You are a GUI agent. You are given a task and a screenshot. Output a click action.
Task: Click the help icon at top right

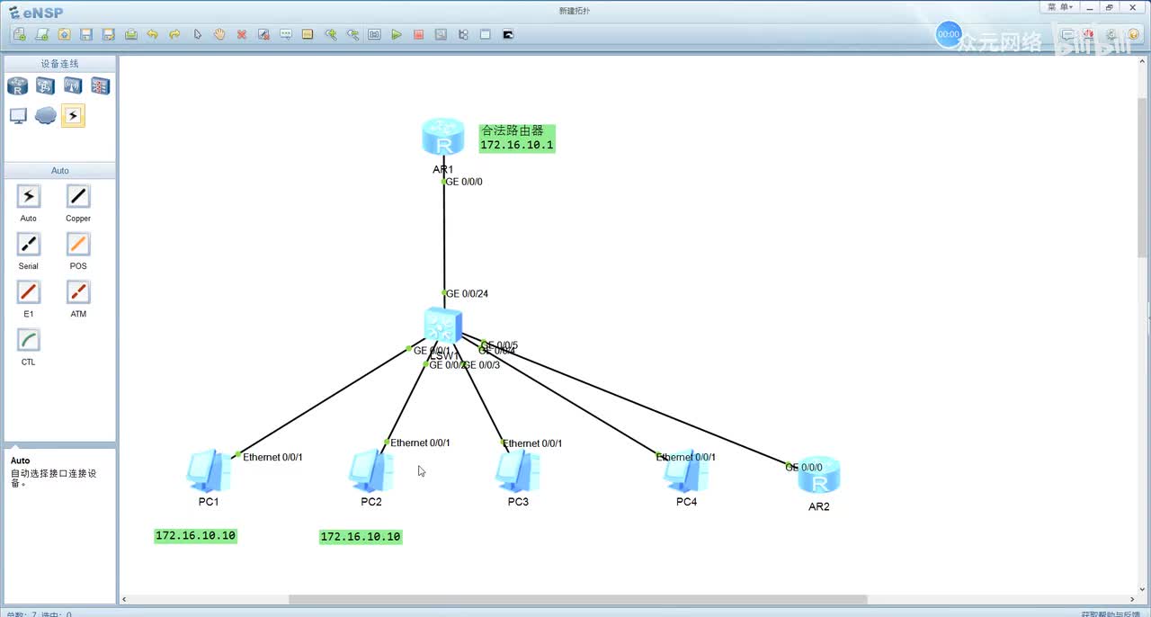pos(1133,34)
